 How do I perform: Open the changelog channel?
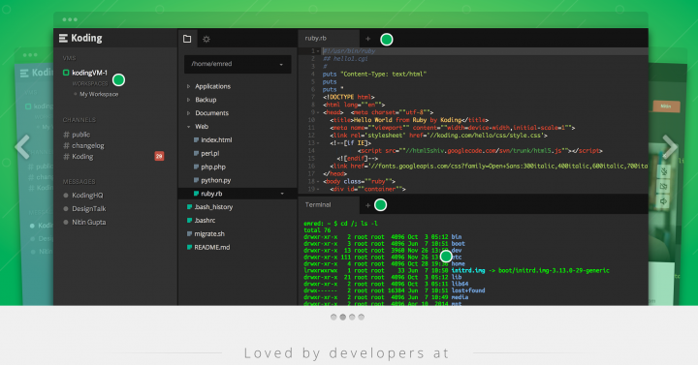click(x=83, y=145)
